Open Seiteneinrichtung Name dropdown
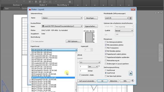Image resolution: width=164 pixels, height=92 pixels. click(x=62, y=18)
